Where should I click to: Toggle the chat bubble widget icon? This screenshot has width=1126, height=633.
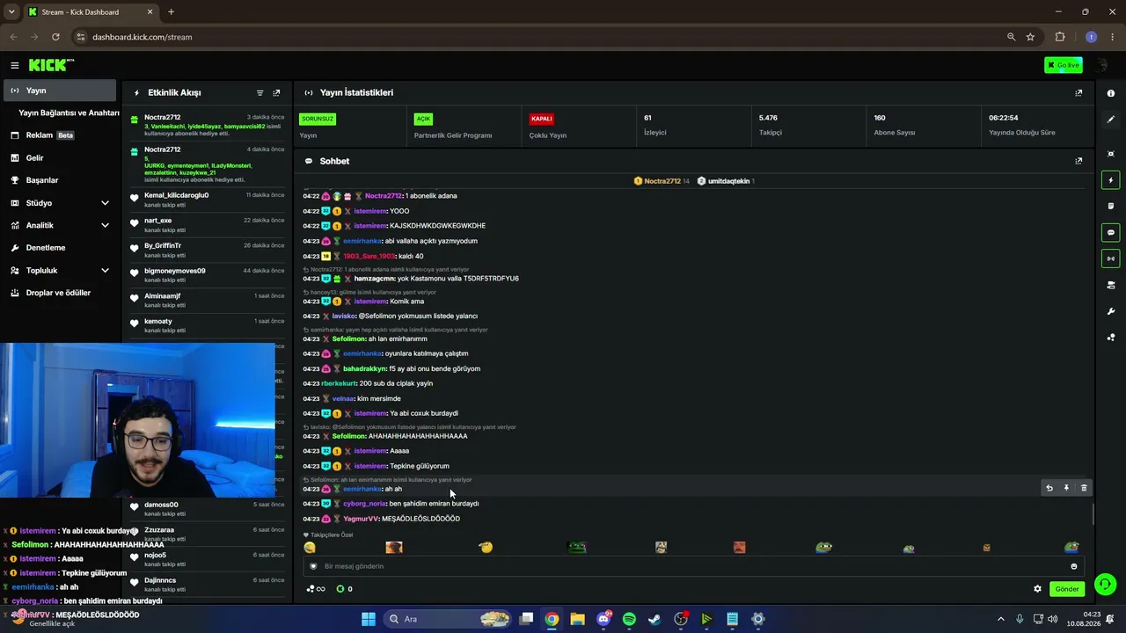click(1111, 233)
